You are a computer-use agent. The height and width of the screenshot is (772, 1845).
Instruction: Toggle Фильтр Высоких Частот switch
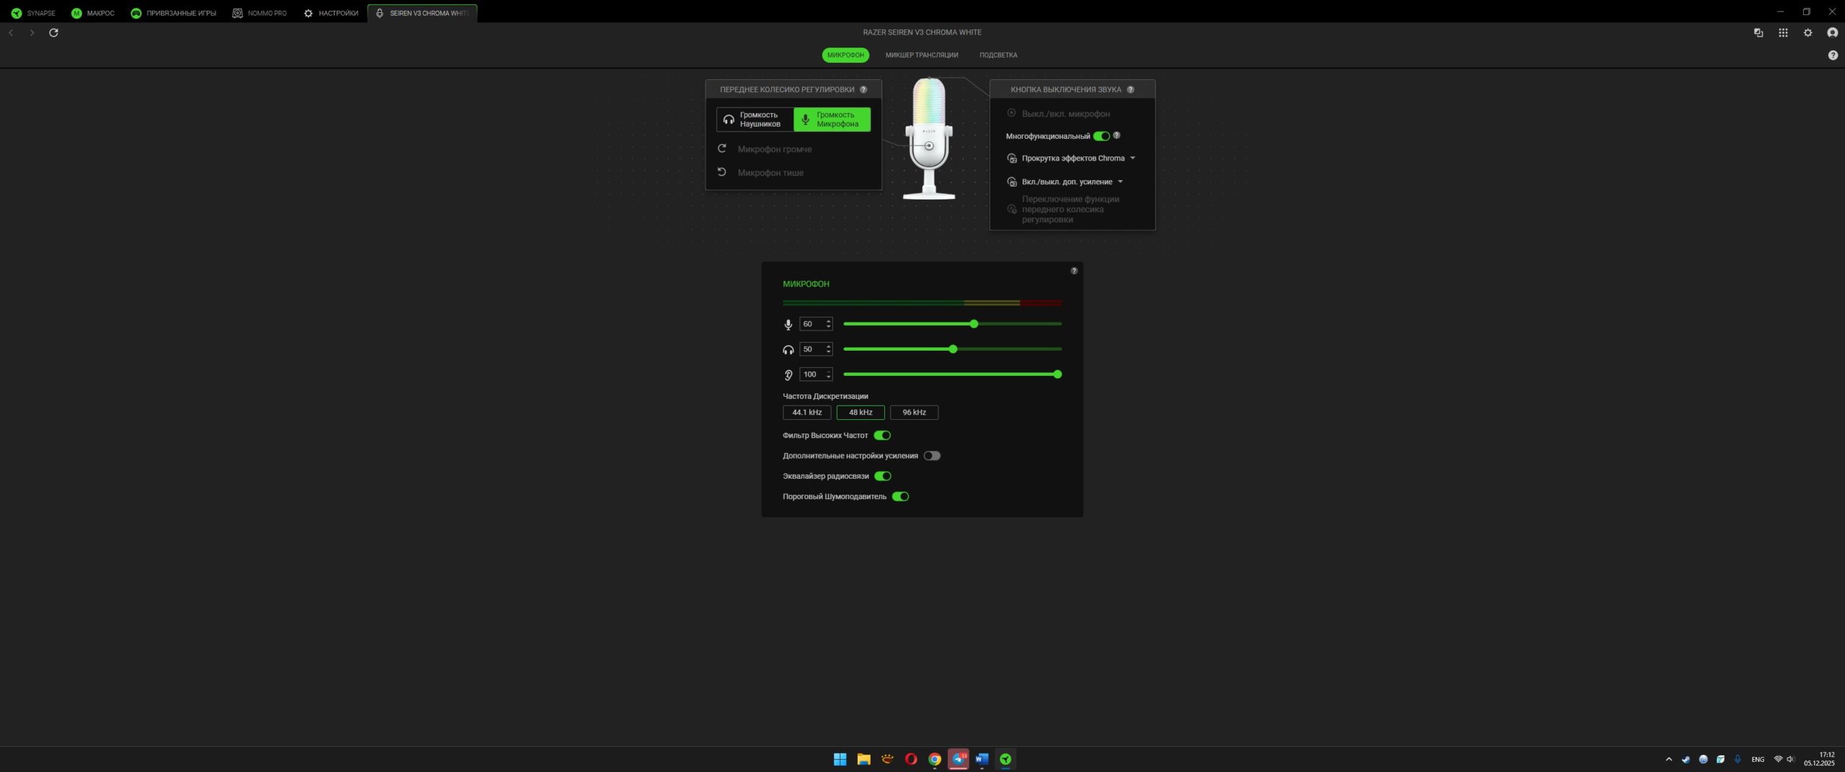pos(882,435)
